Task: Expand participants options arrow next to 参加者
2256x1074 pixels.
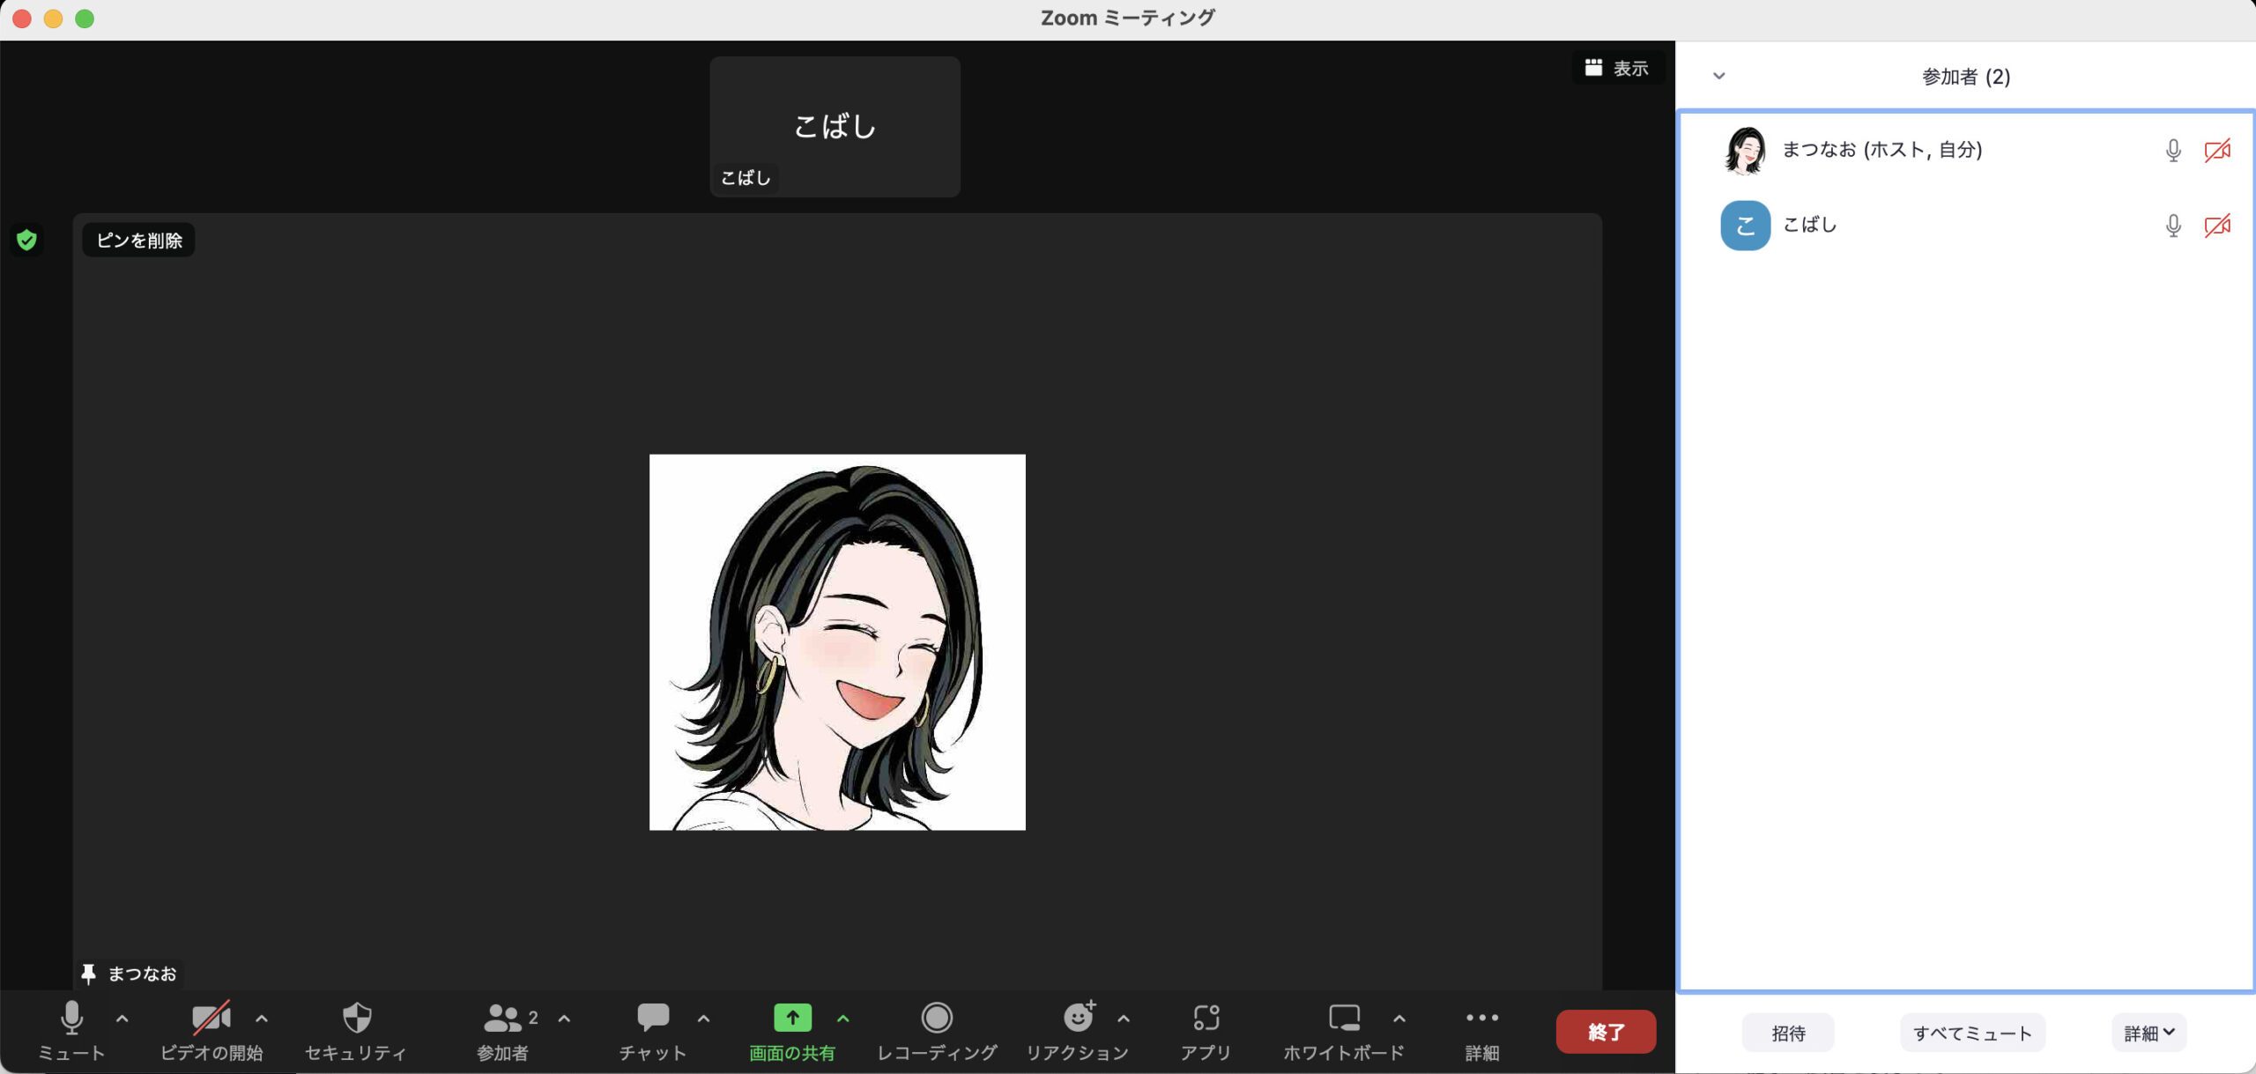Action: [565, 1018]
